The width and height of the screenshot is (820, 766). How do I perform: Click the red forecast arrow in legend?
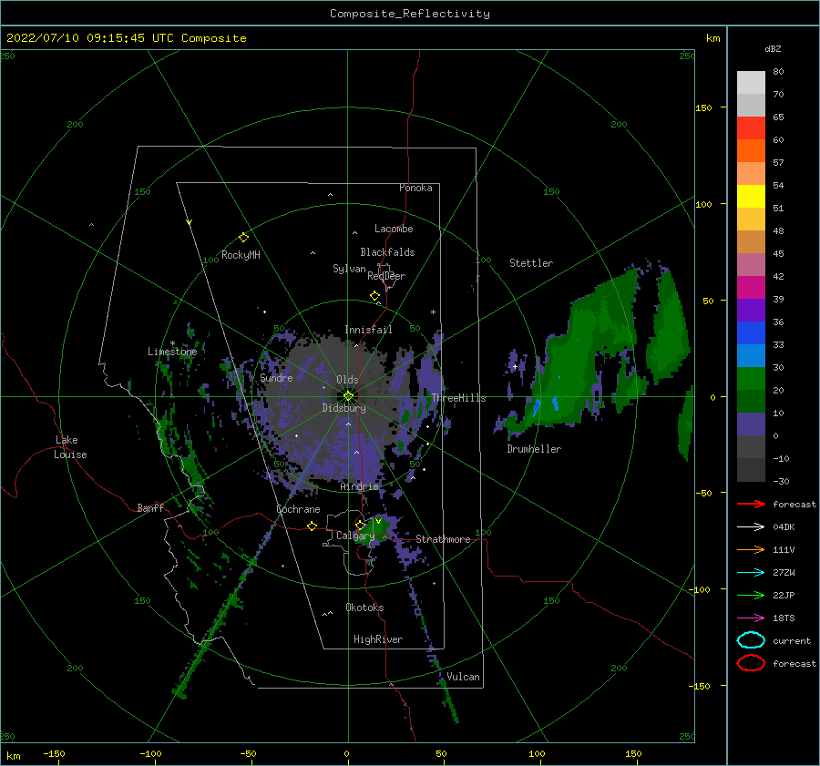click(x=751, y=504)
